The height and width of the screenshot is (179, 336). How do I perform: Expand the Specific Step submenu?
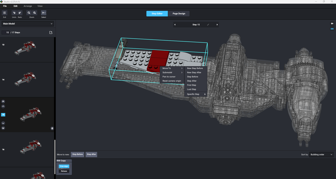196,94
